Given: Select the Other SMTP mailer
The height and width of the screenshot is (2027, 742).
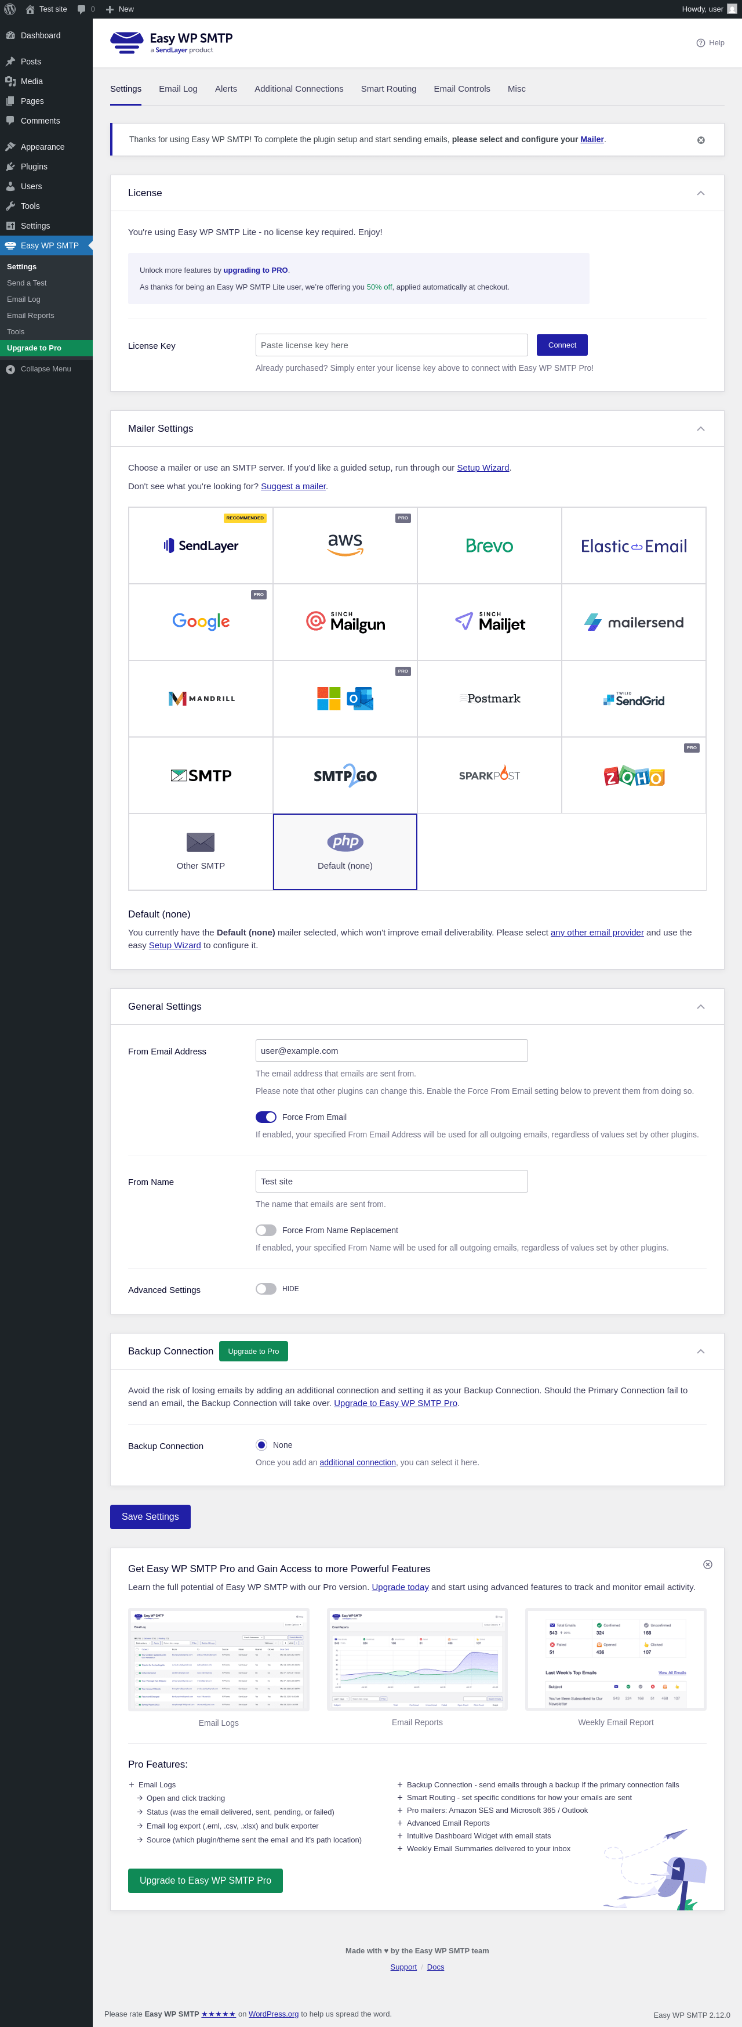Looking at the screenshot, I should click(201, 851).
